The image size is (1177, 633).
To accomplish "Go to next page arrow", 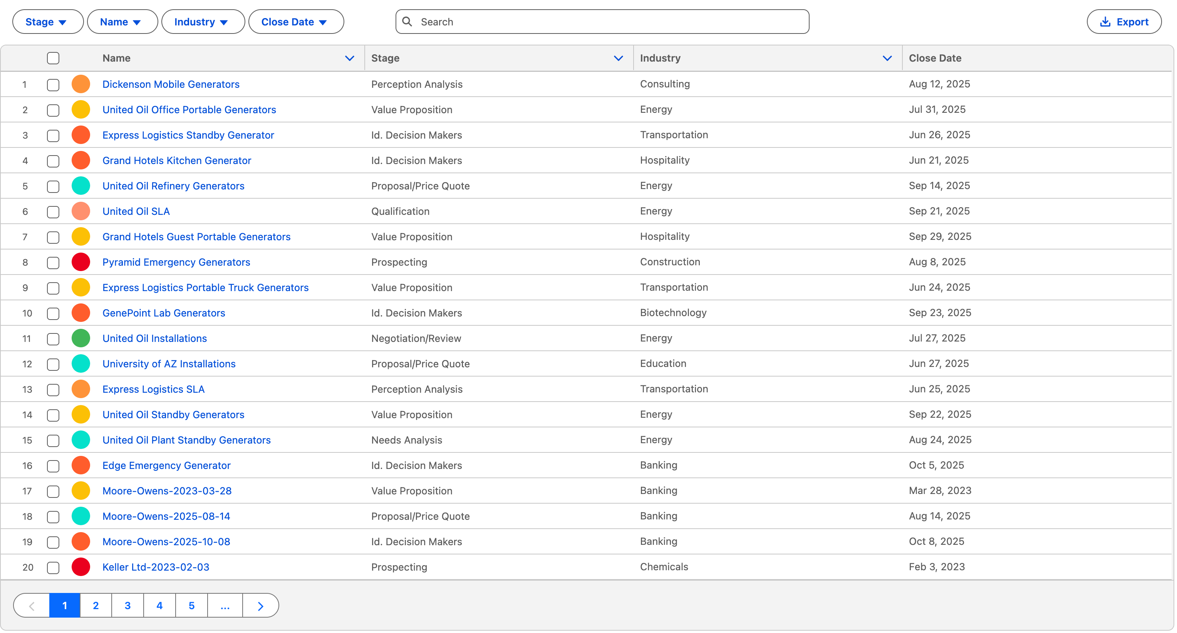I will (260, 606).
